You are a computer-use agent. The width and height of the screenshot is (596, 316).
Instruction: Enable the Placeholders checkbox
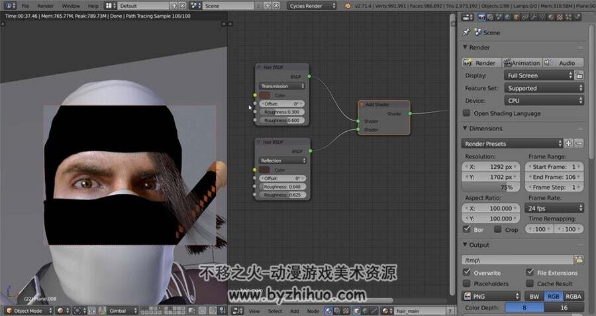(466, 284)
